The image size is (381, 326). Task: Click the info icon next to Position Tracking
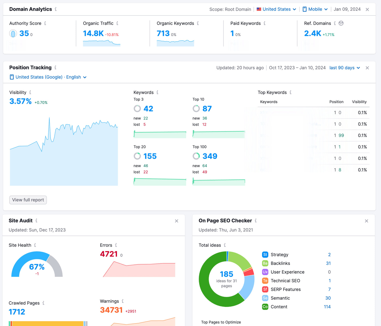[55, 68]
